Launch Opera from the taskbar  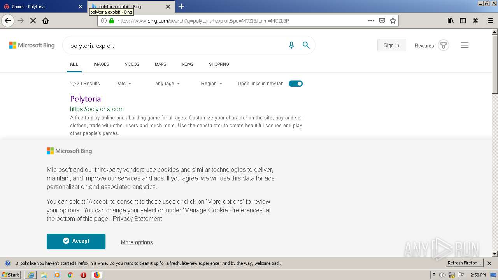coord(83,275)
